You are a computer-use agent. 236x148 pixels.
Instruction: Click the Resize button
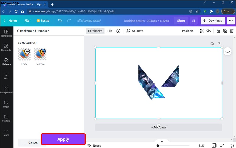tap(43, 21)
